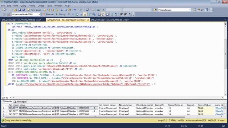
Task: Open the Person.Person find combo box
Action: (x=174, y=10)
